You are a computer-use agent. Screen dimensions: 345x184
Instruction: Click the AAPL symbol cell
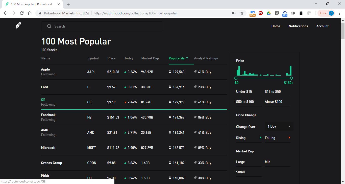coord(91,72)
